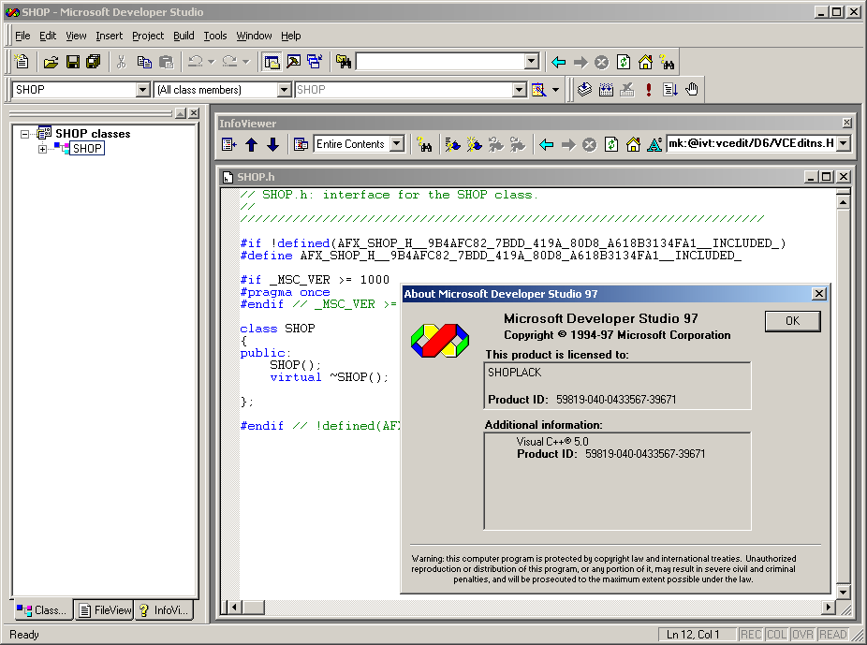Close the InfoViewer toolbar panel

pos(846,122)
